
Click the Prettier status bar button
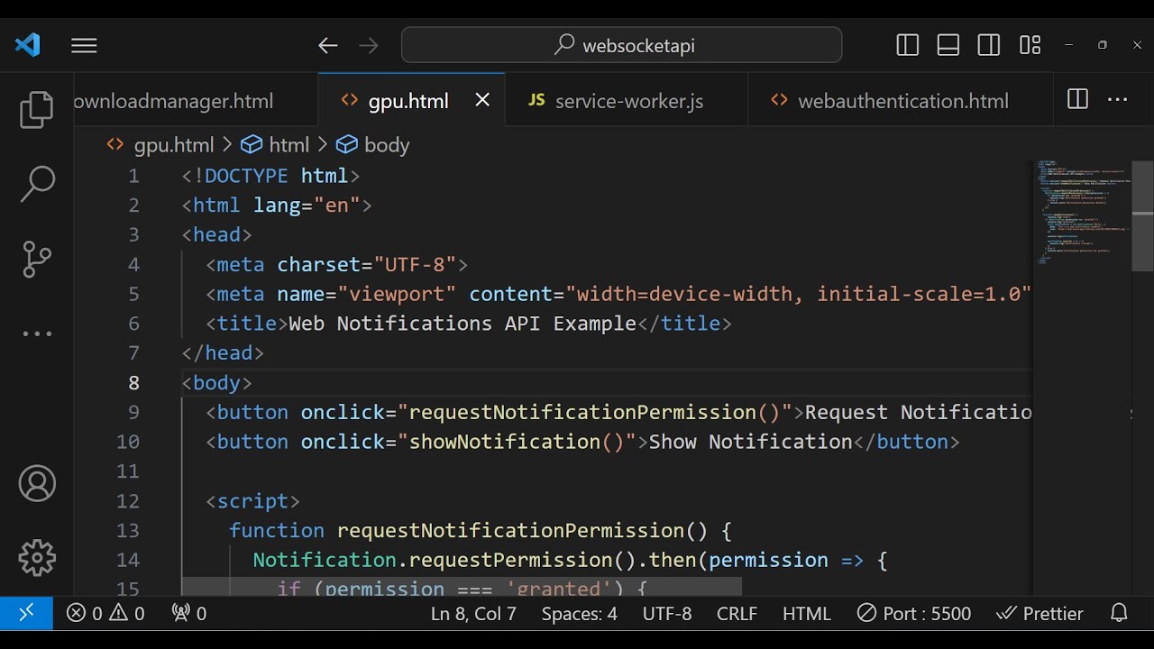[x=1040, y=614]
